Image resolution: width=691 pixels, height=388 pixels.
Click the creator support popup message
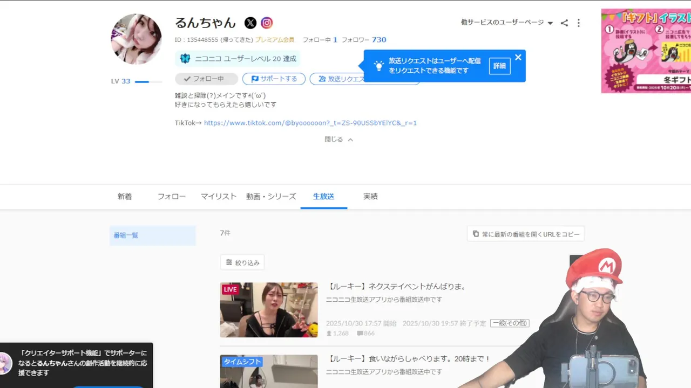(x=83, y=363)
